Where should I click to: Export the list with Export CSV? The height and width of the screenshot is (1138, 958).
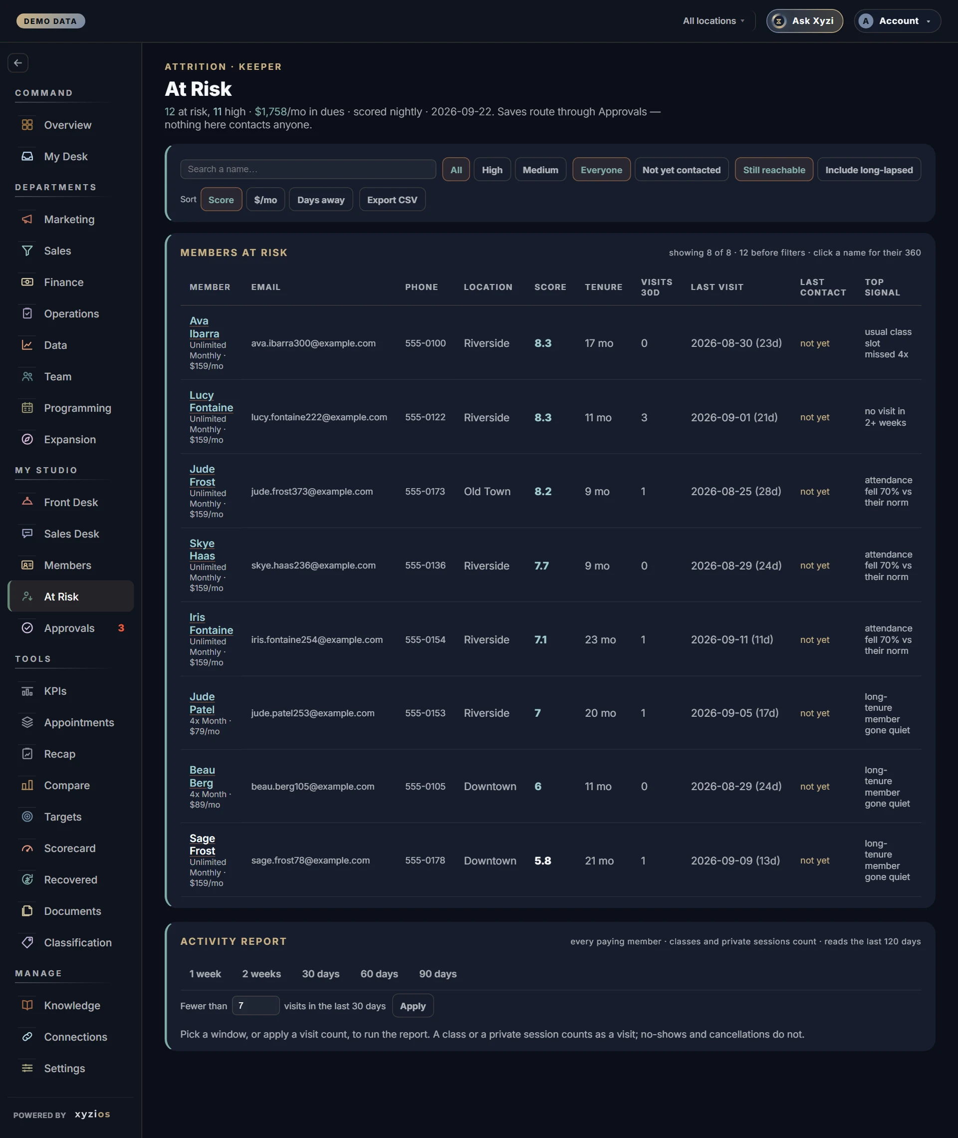click(392, 200)
